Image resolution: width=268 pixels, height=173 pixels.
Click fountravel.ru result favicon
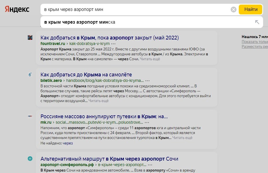[30, 37]
